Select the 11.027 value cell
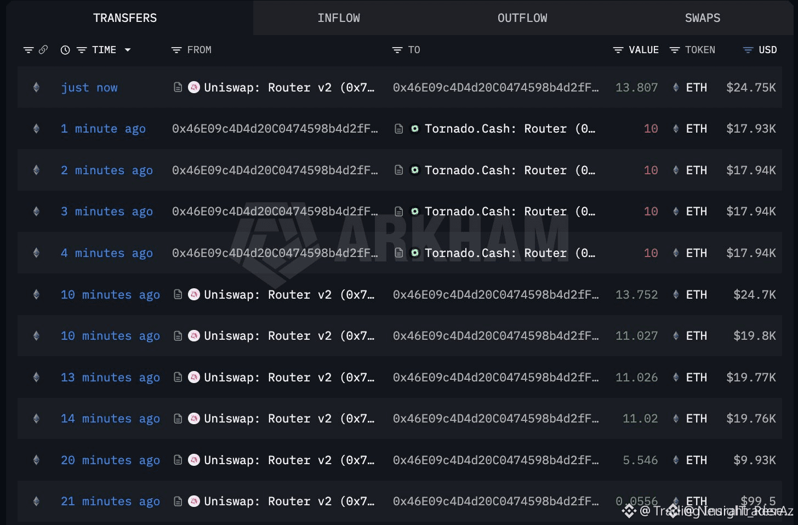798x525 pixels. pyautogui.click(x=636, y=336)
